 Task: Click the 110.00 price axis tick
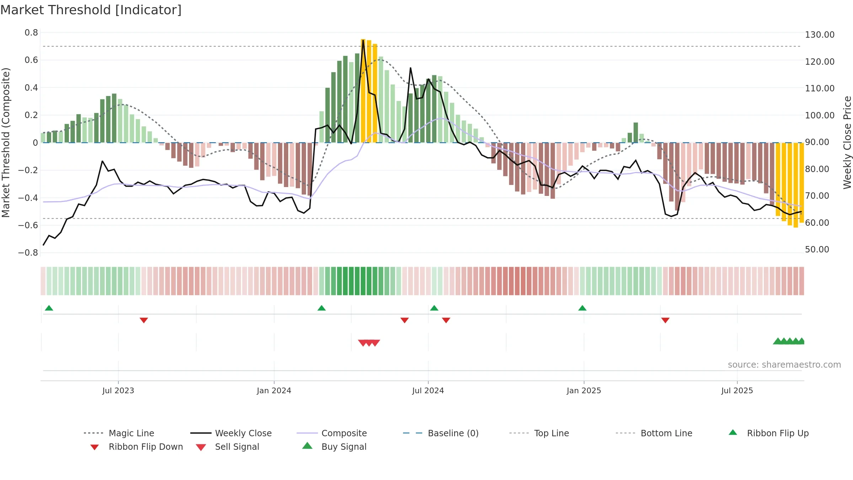(x=820, y=88)
